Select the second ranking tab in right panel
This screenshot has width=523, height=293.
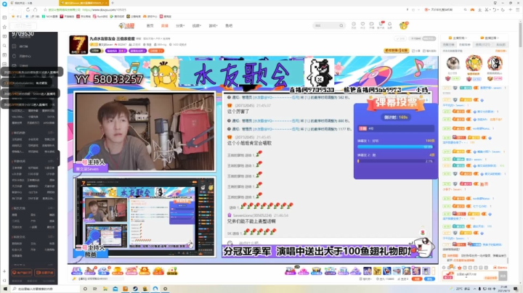(x=465, y=45)
